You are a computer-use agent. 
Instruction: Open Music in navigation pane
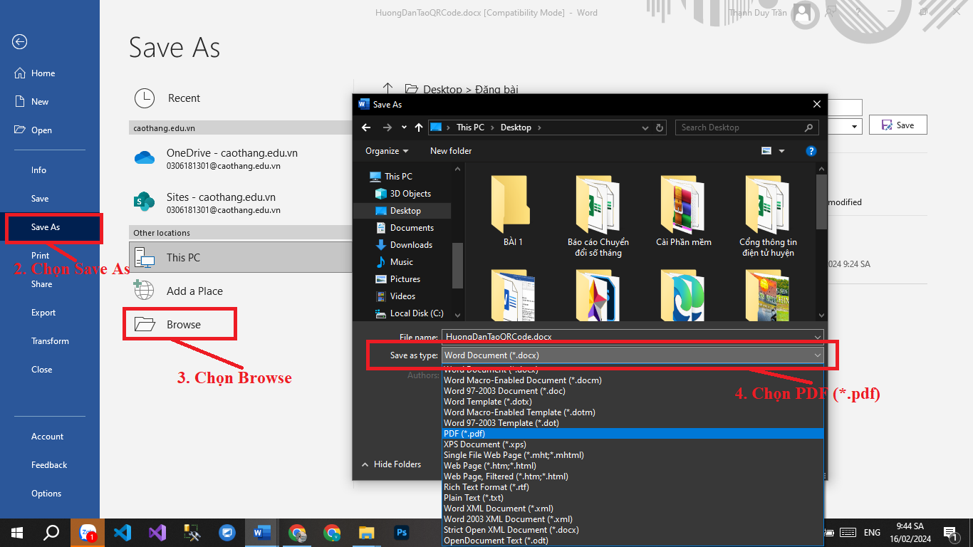(x=394, y=262)
